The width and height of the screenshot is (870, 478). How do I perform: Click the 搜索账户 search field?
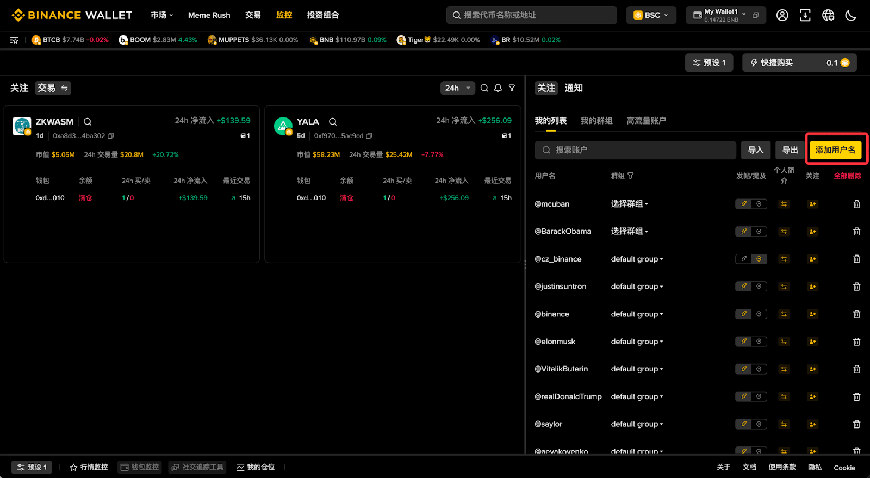(635, 150)
